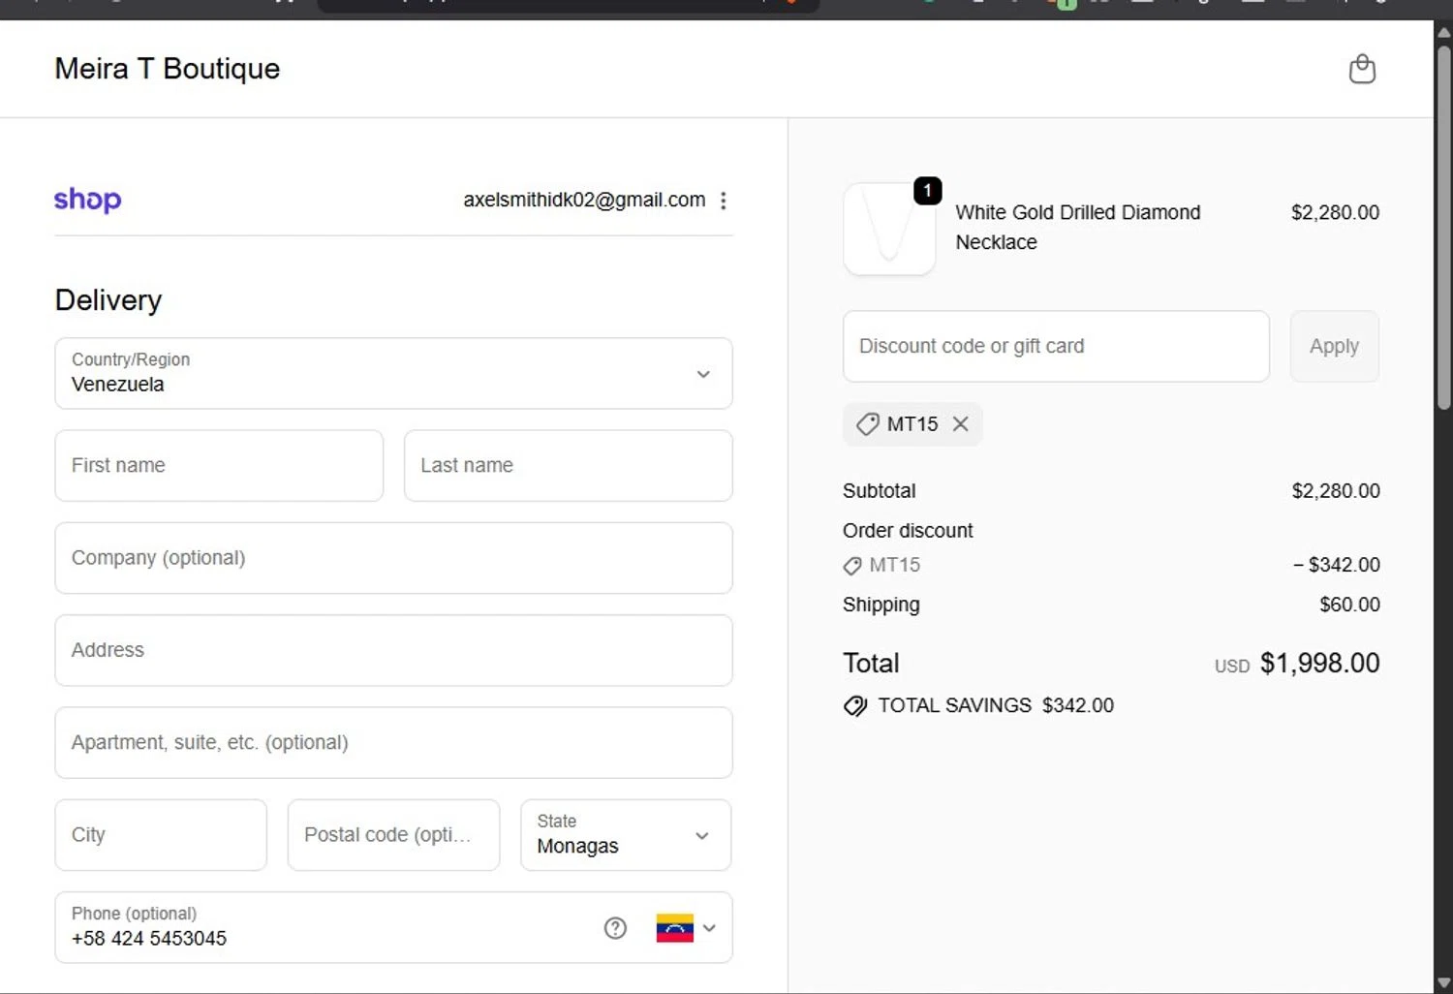
Task: Click the scrollbar down arrow
Action: 1444,982
